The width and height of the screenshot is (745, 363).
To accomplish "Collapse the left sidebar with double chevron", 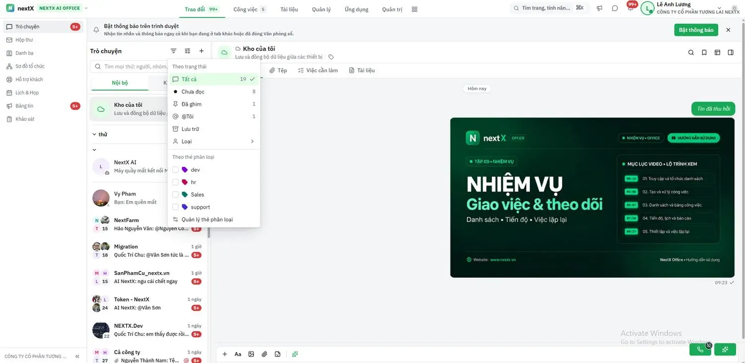I will [77, 357].
